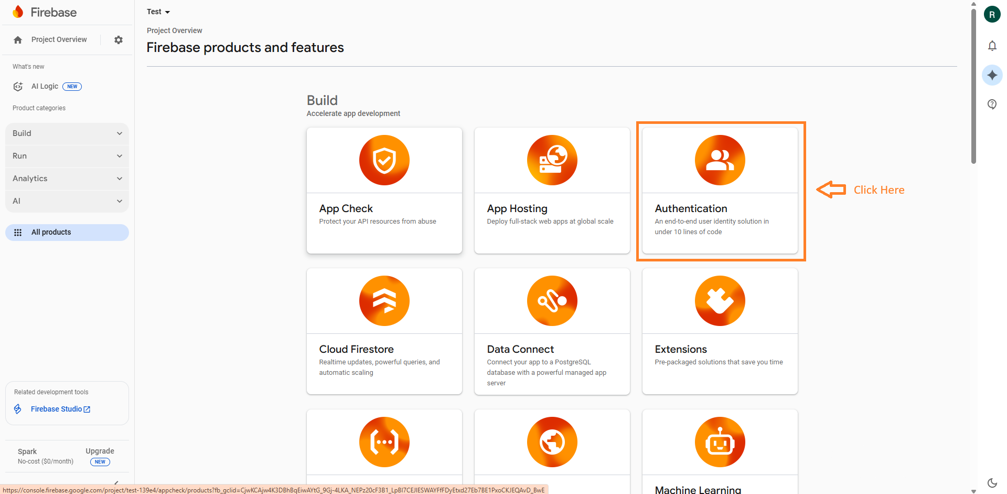Click the Machine Learning robot icon
Viewport: 1007px width, 494px height.
(x=720, y=442)
